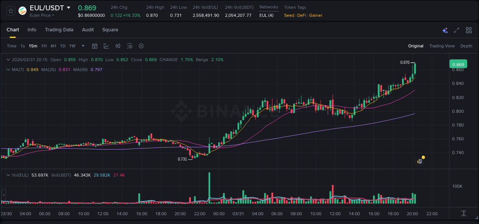
Task: Click the Gainer token tag
Action: (x=315, y=15)
